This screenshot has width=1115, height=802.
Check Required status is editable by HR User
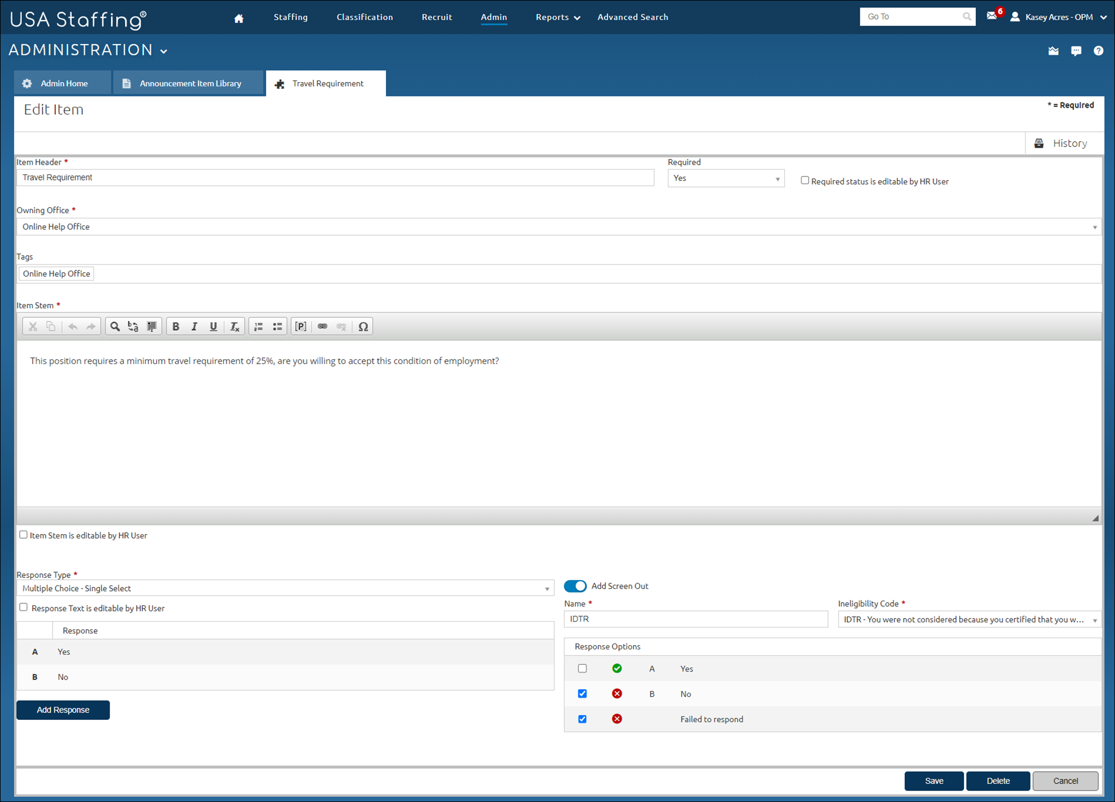click(805, 181)
